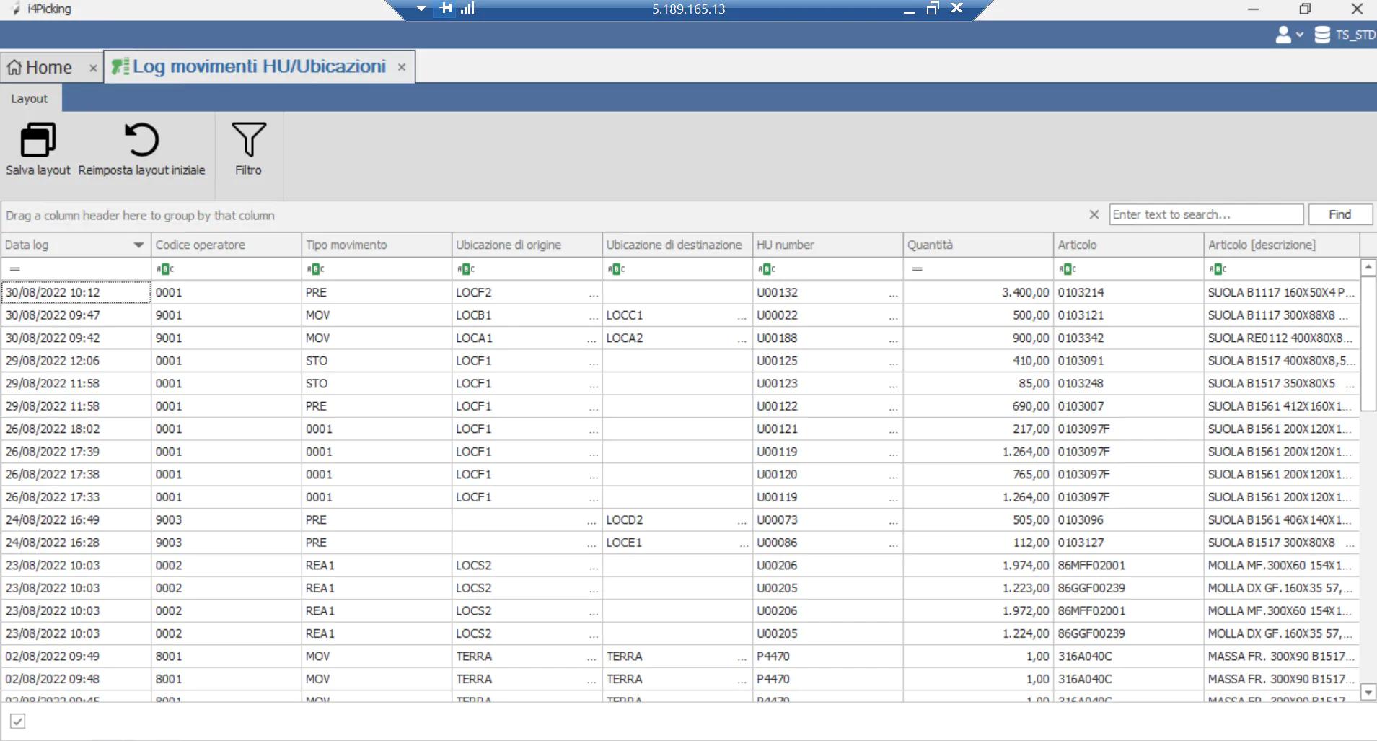Select row dated 30/08/2022 10:12
Screen dimensions: 1377x741
tap(679, 293)
